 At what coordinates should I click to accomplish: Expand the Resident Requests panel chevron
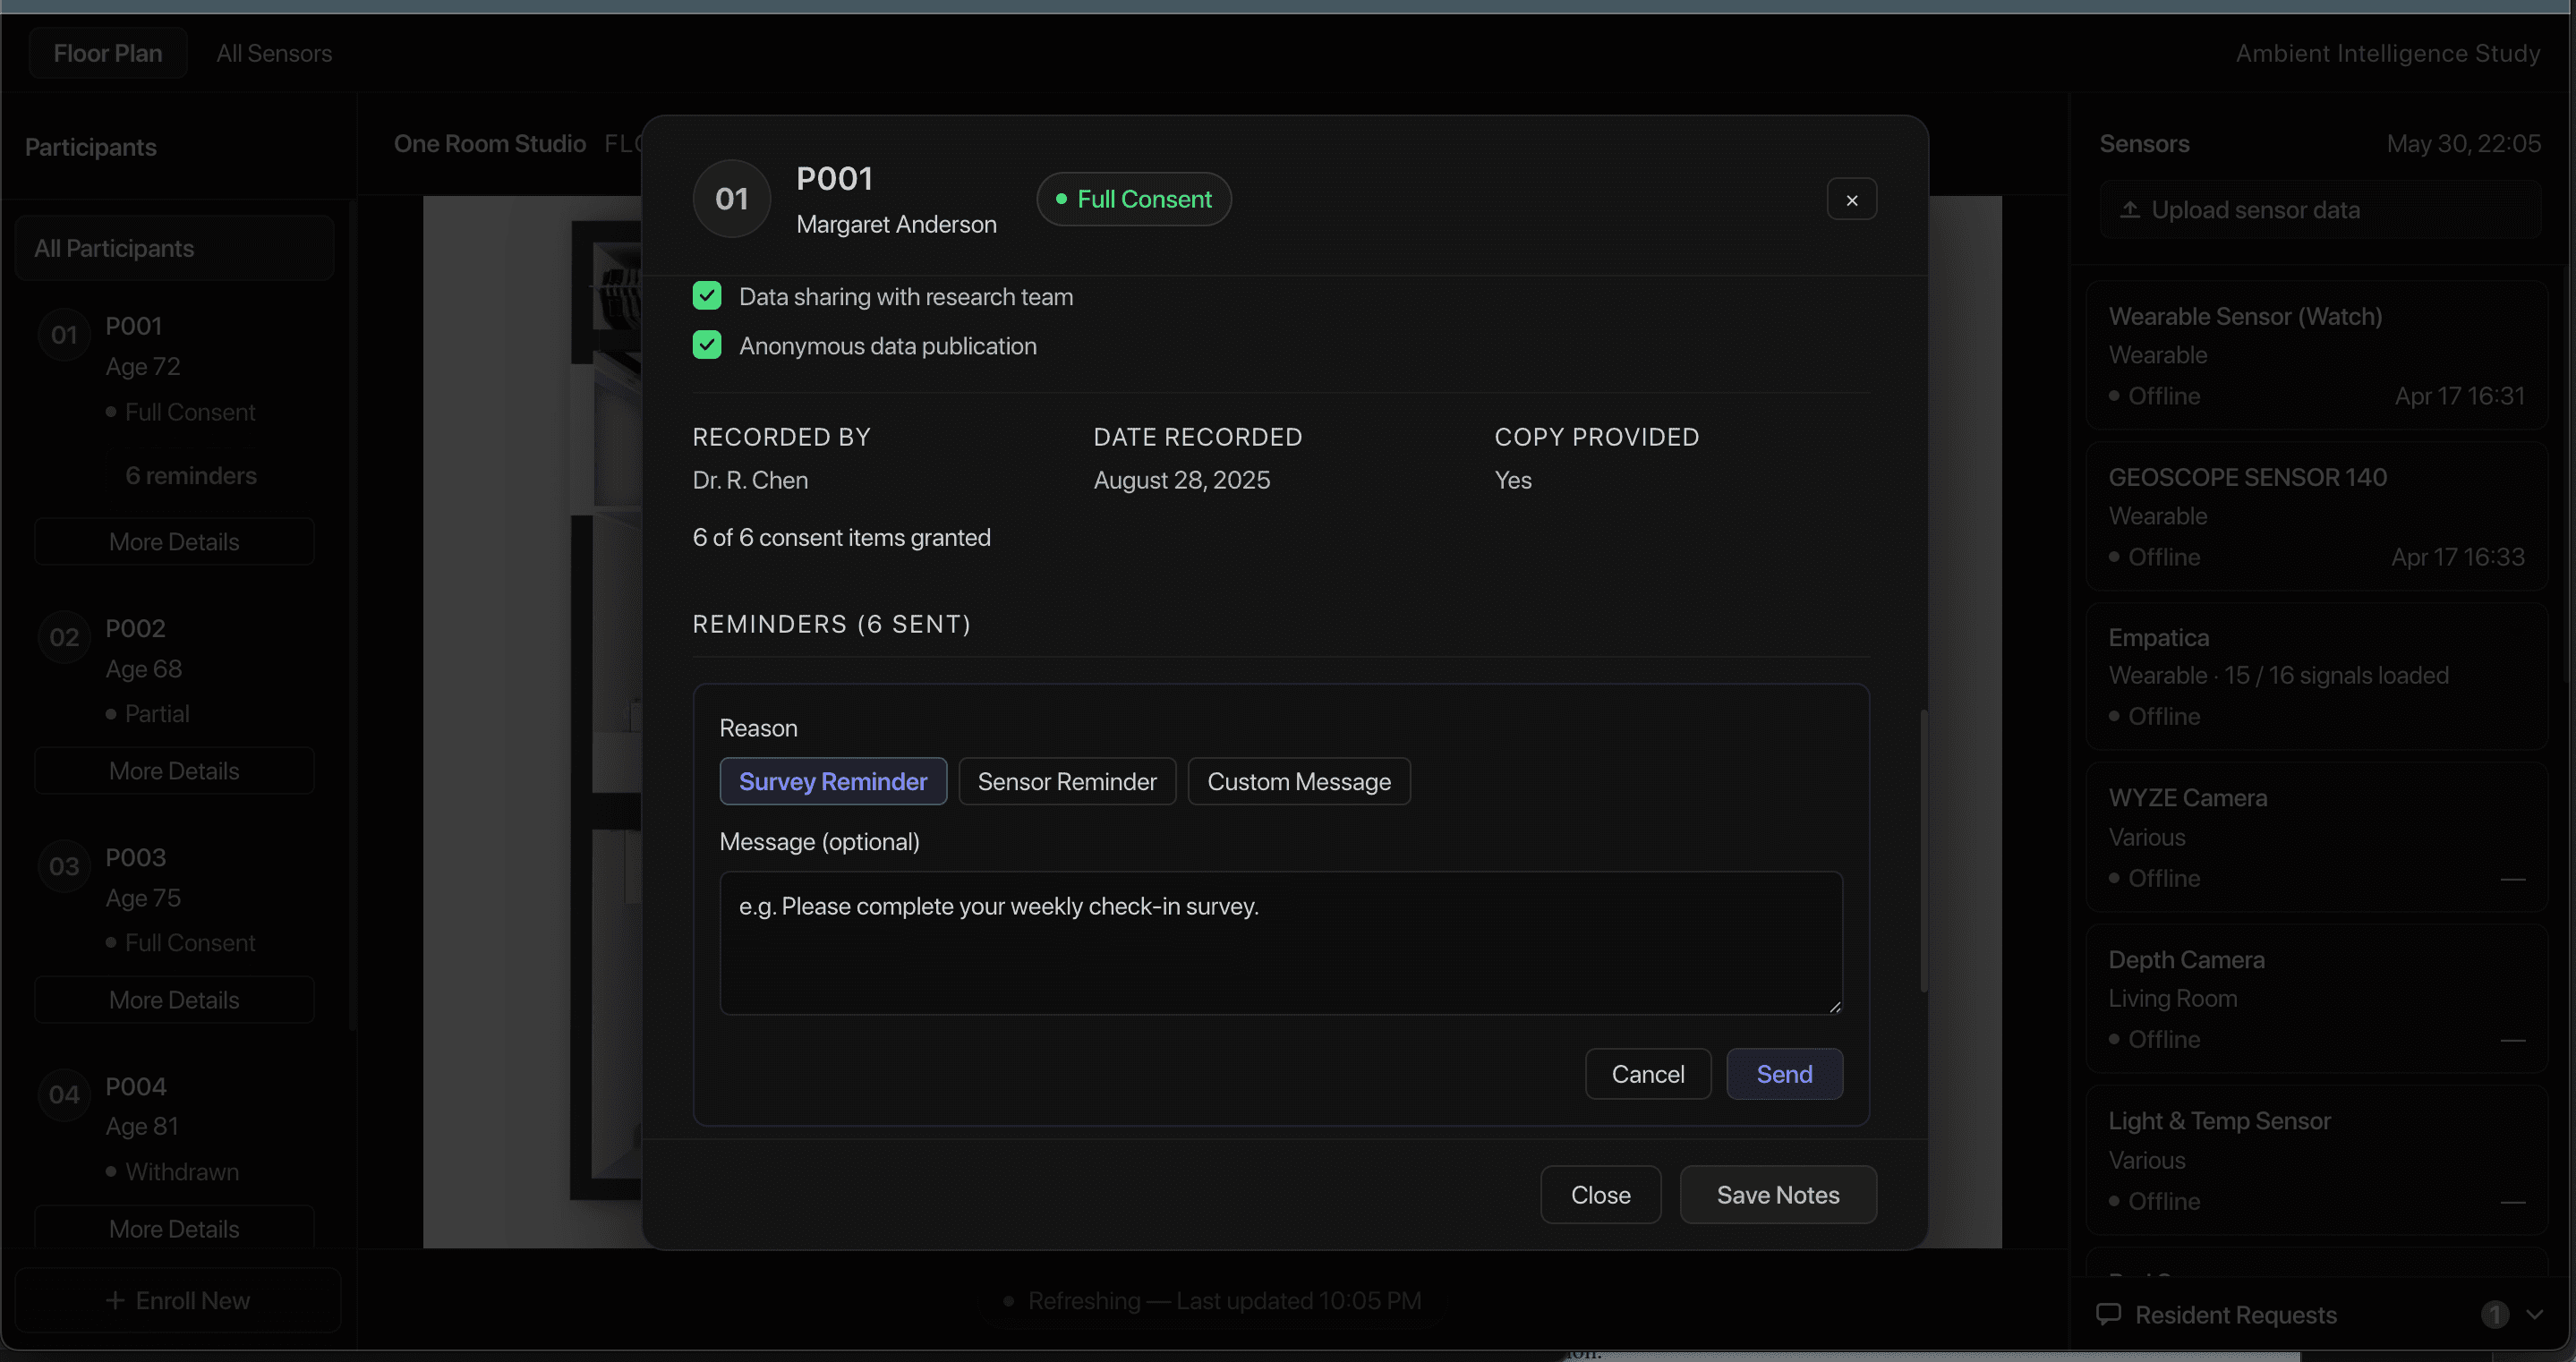click(2534, 1314)
